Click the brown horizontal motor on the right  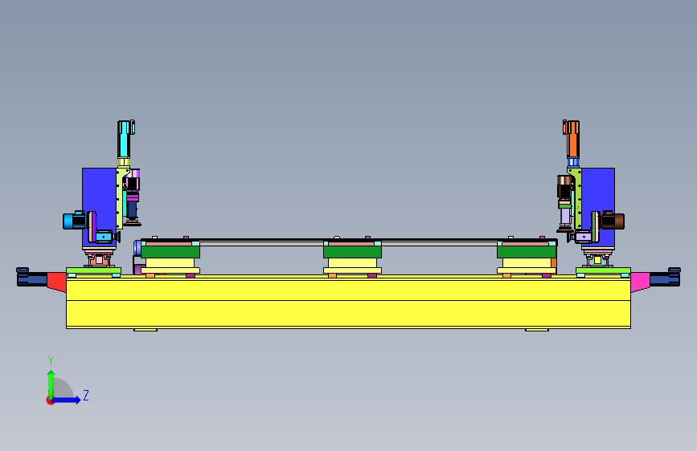(x=613, y=221)
